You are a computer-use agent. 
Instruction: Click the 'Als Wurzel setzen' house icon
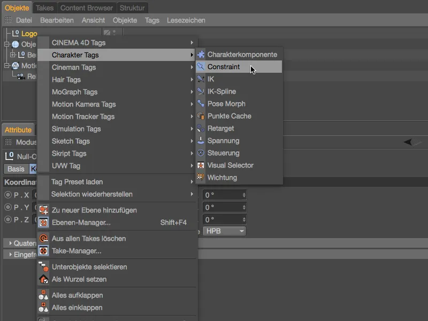point(43,279)
